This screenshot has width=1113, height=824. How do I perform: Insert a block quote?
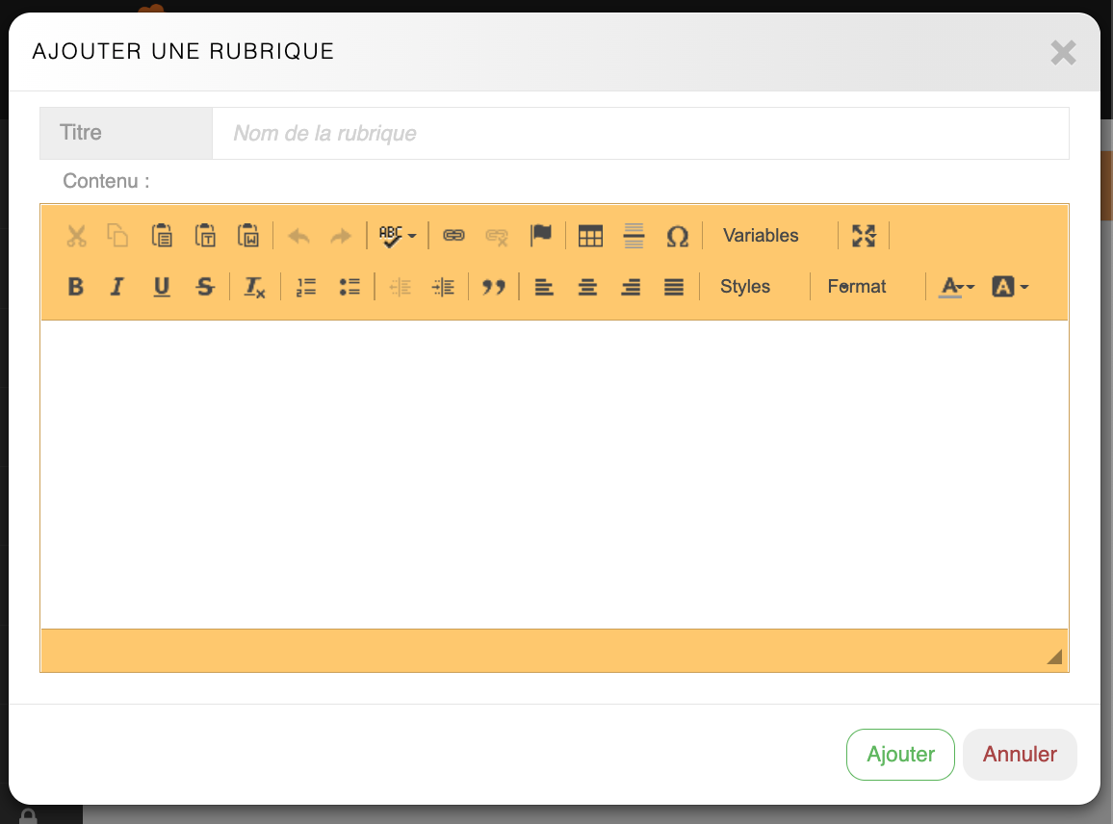pyautogui.click(x=494, y=287)
